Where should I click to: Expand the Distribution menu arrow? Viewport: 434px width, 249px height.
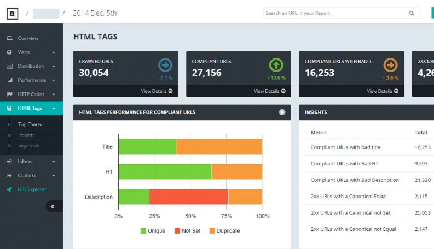click(x=54, y=66)
